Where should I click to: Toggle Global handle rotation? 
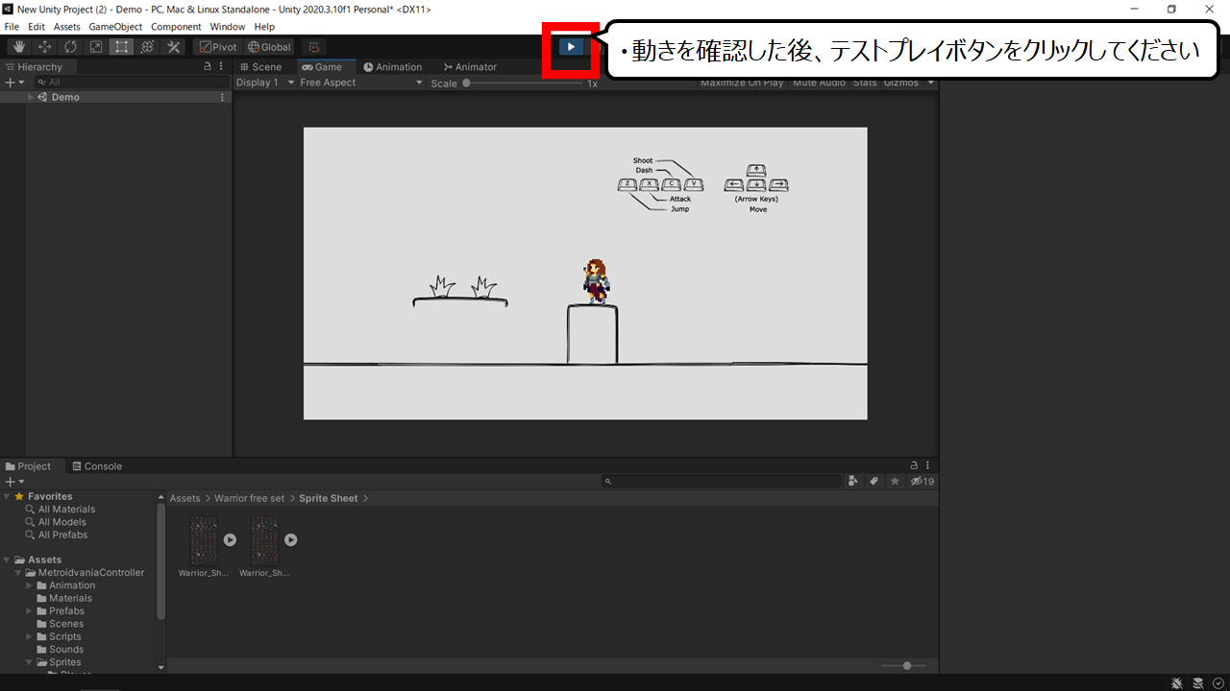tap(269, 47)
